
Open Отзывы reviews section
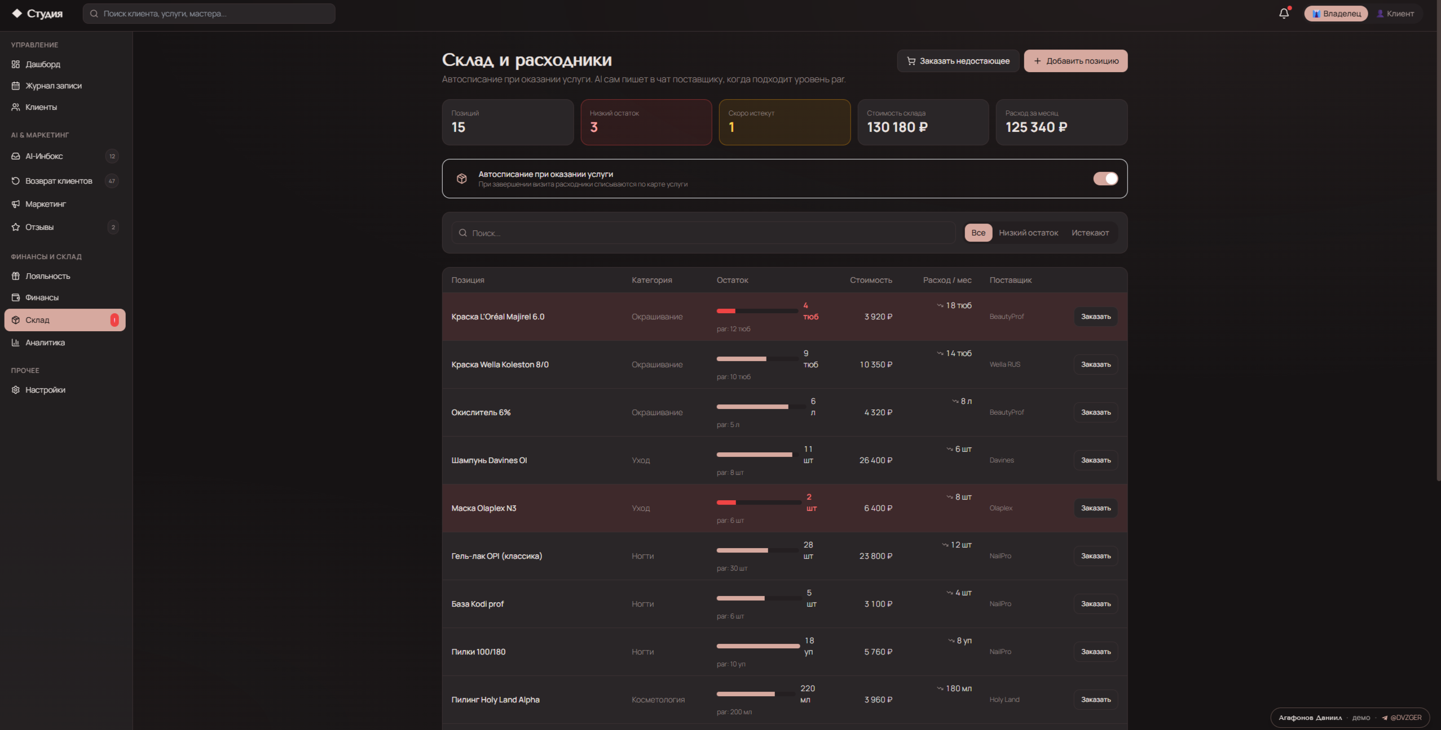tap(65, 227)
